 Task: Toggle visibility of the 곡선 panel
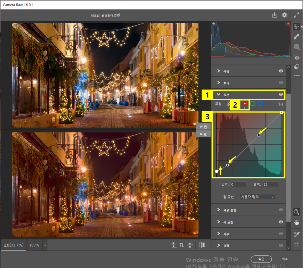pos(281,94)
